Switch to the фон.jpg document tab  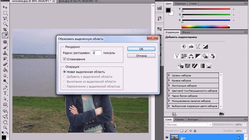(x=78, y=1)
